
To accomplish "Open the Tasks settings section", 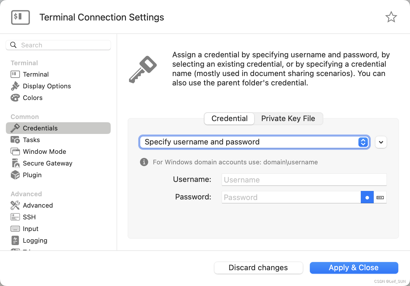I will click(x=31, y=140).
